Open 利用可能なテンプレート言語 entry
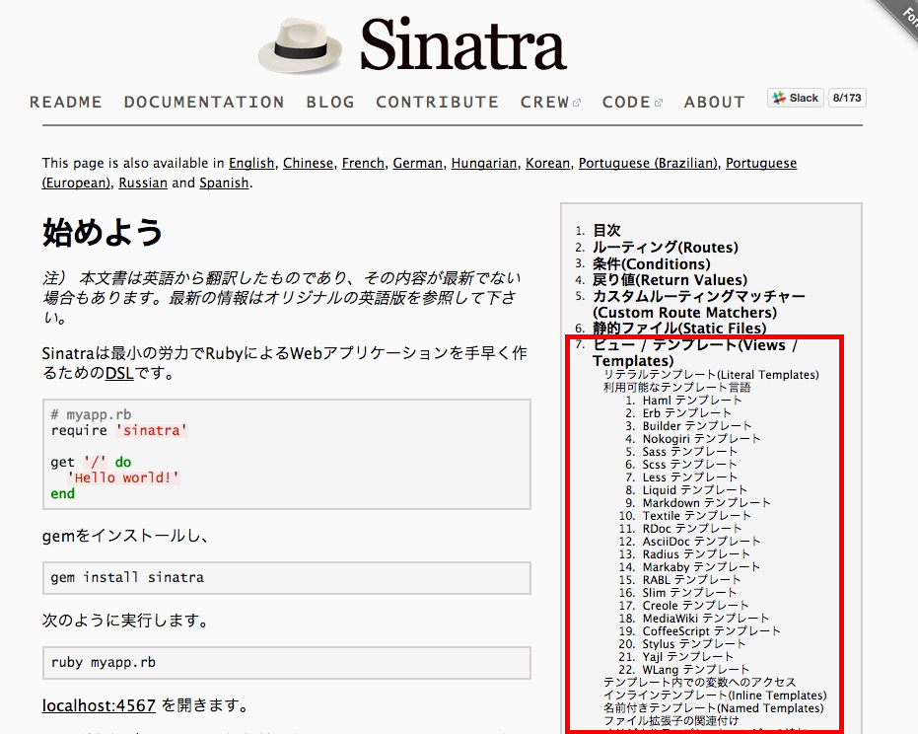 (676, 388)
